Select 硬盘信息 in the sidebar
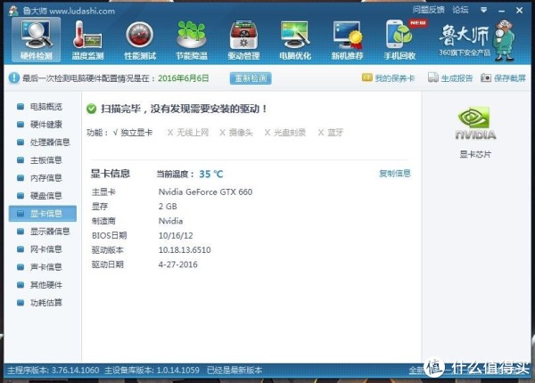The height and width of the screenshot is (383, 535). pyautogui.click(x=43, y=196)
